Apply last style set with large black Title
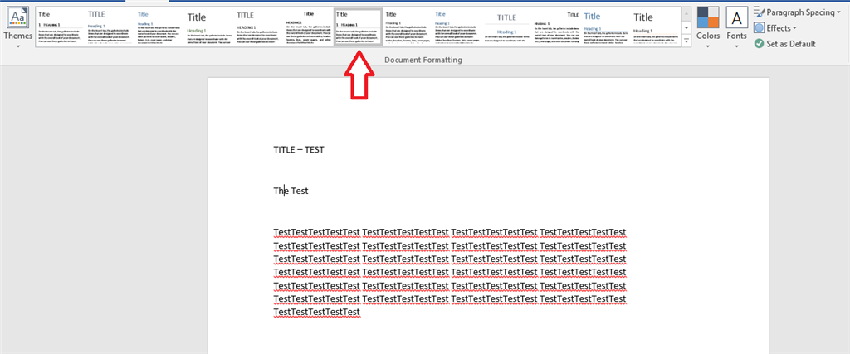Image resolution: width=850 pixels, height=354 pixels. pos(655,27)
